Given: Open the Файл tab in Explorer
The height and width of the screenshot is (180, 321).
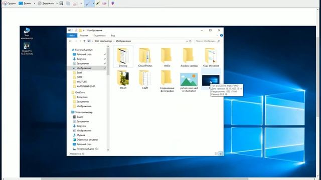Looking at the screenshot, I should coord(72,35).
